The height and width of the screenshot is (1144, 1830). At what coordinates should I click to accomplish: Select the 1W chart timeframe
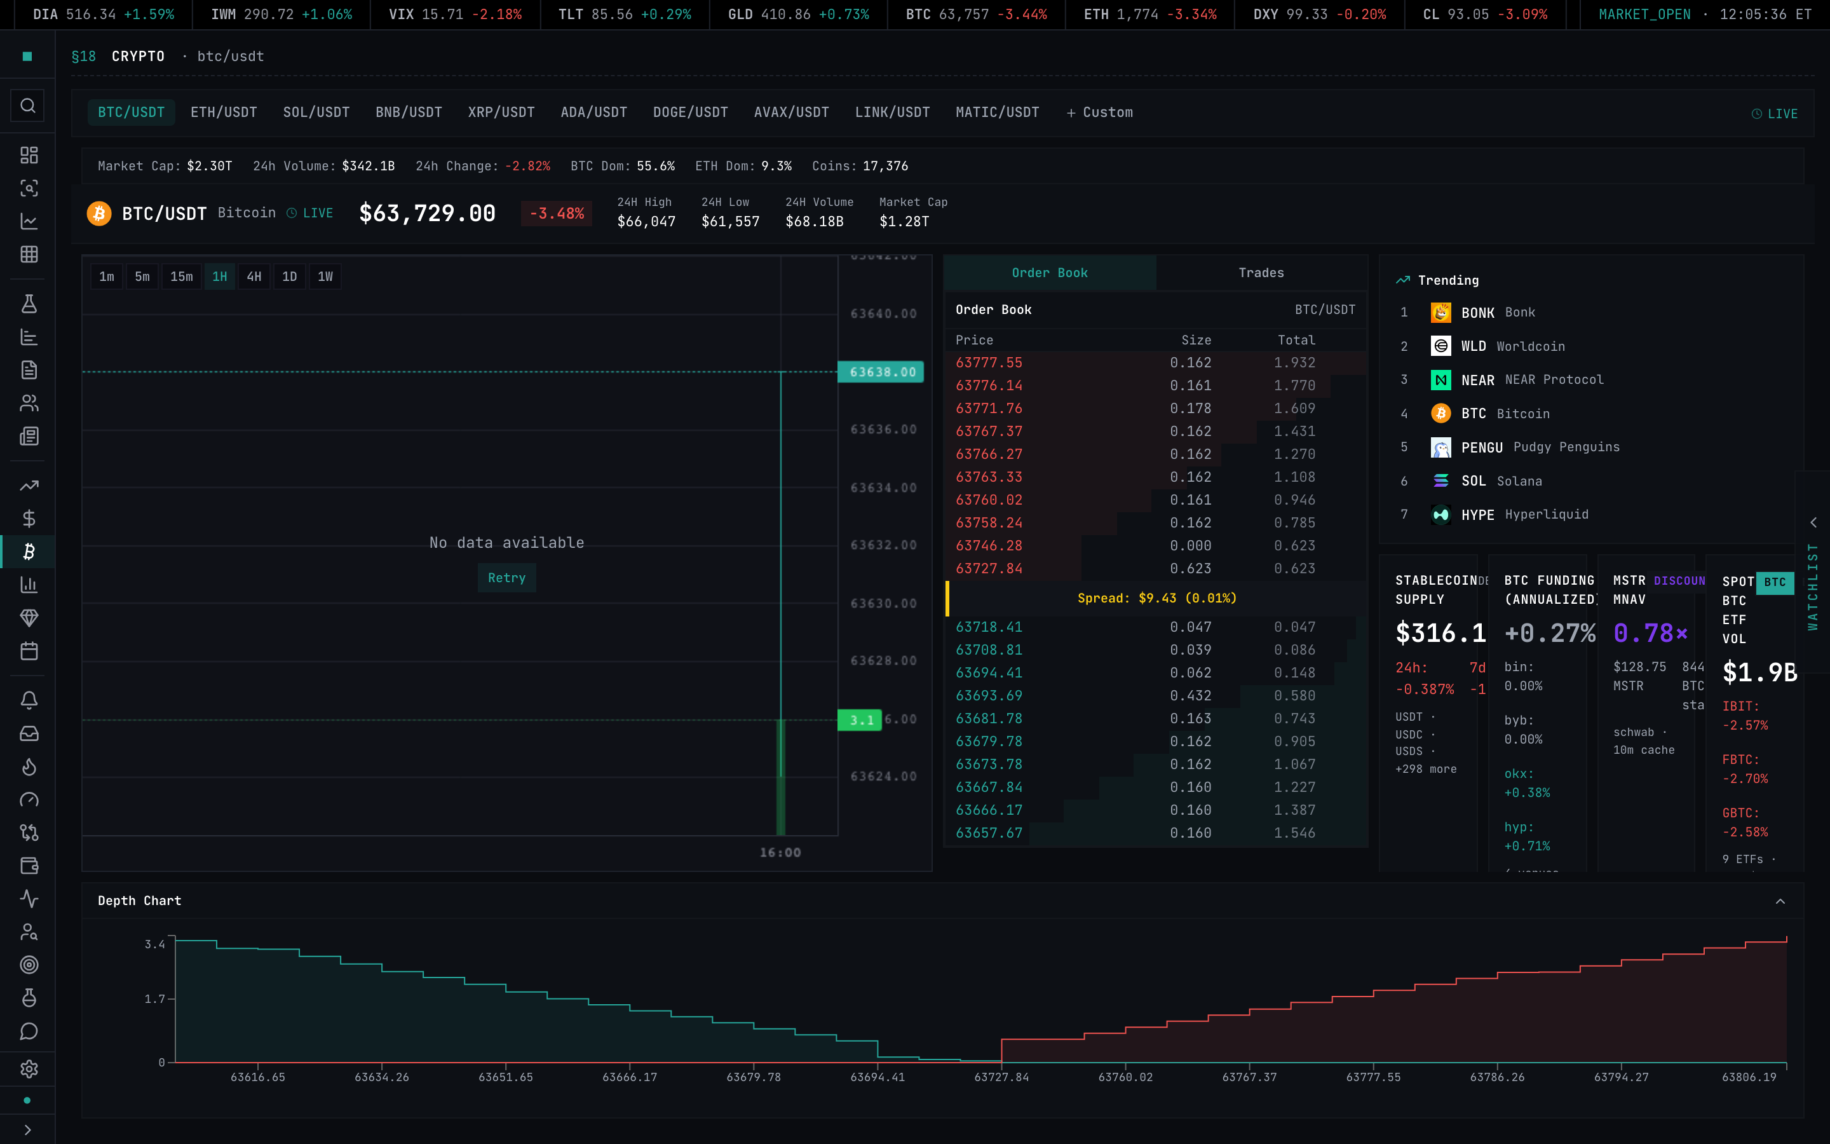[325, 277]
